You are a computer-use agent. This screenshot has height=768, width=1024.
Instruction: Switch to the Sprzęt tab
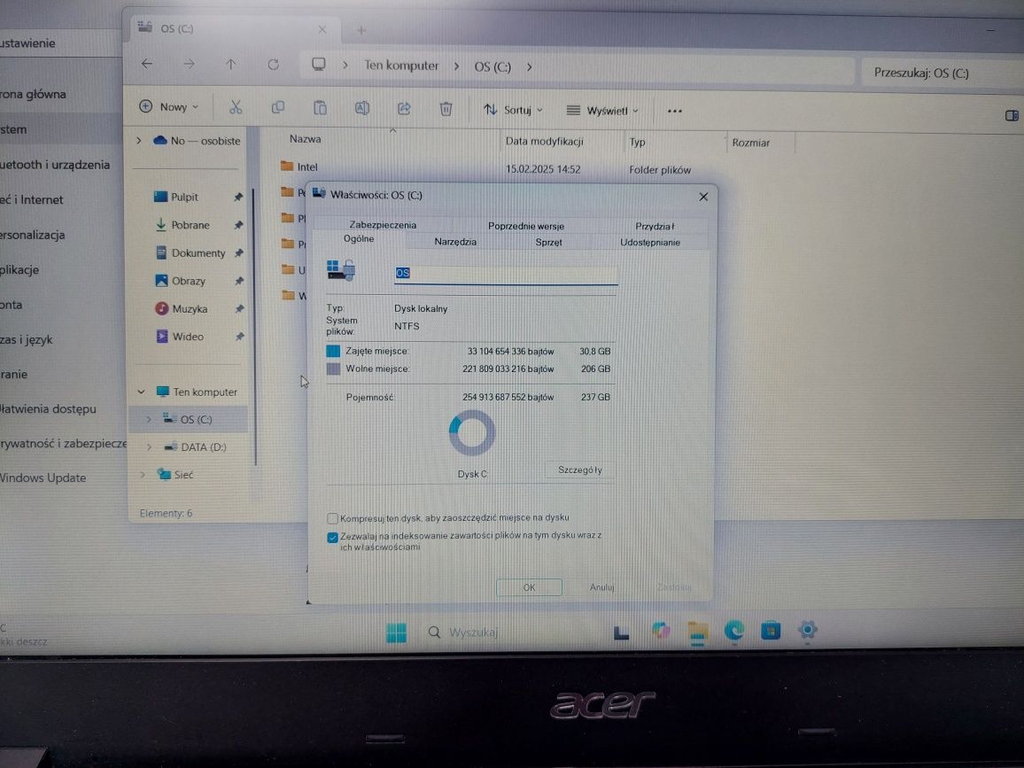(548, 243)
